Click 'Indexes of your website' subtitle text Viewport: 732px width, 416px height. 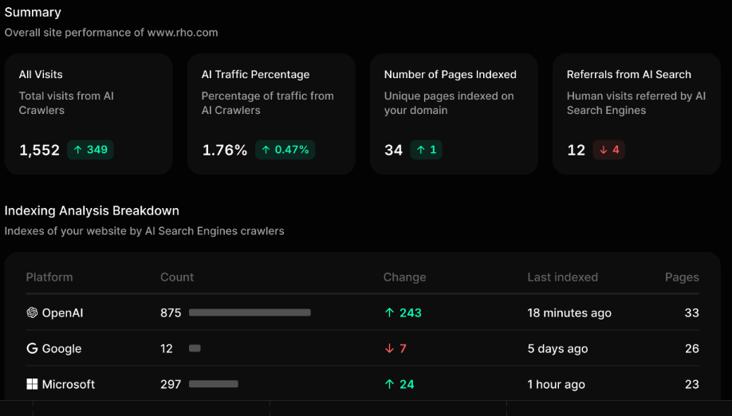click(x=144, y=231)
